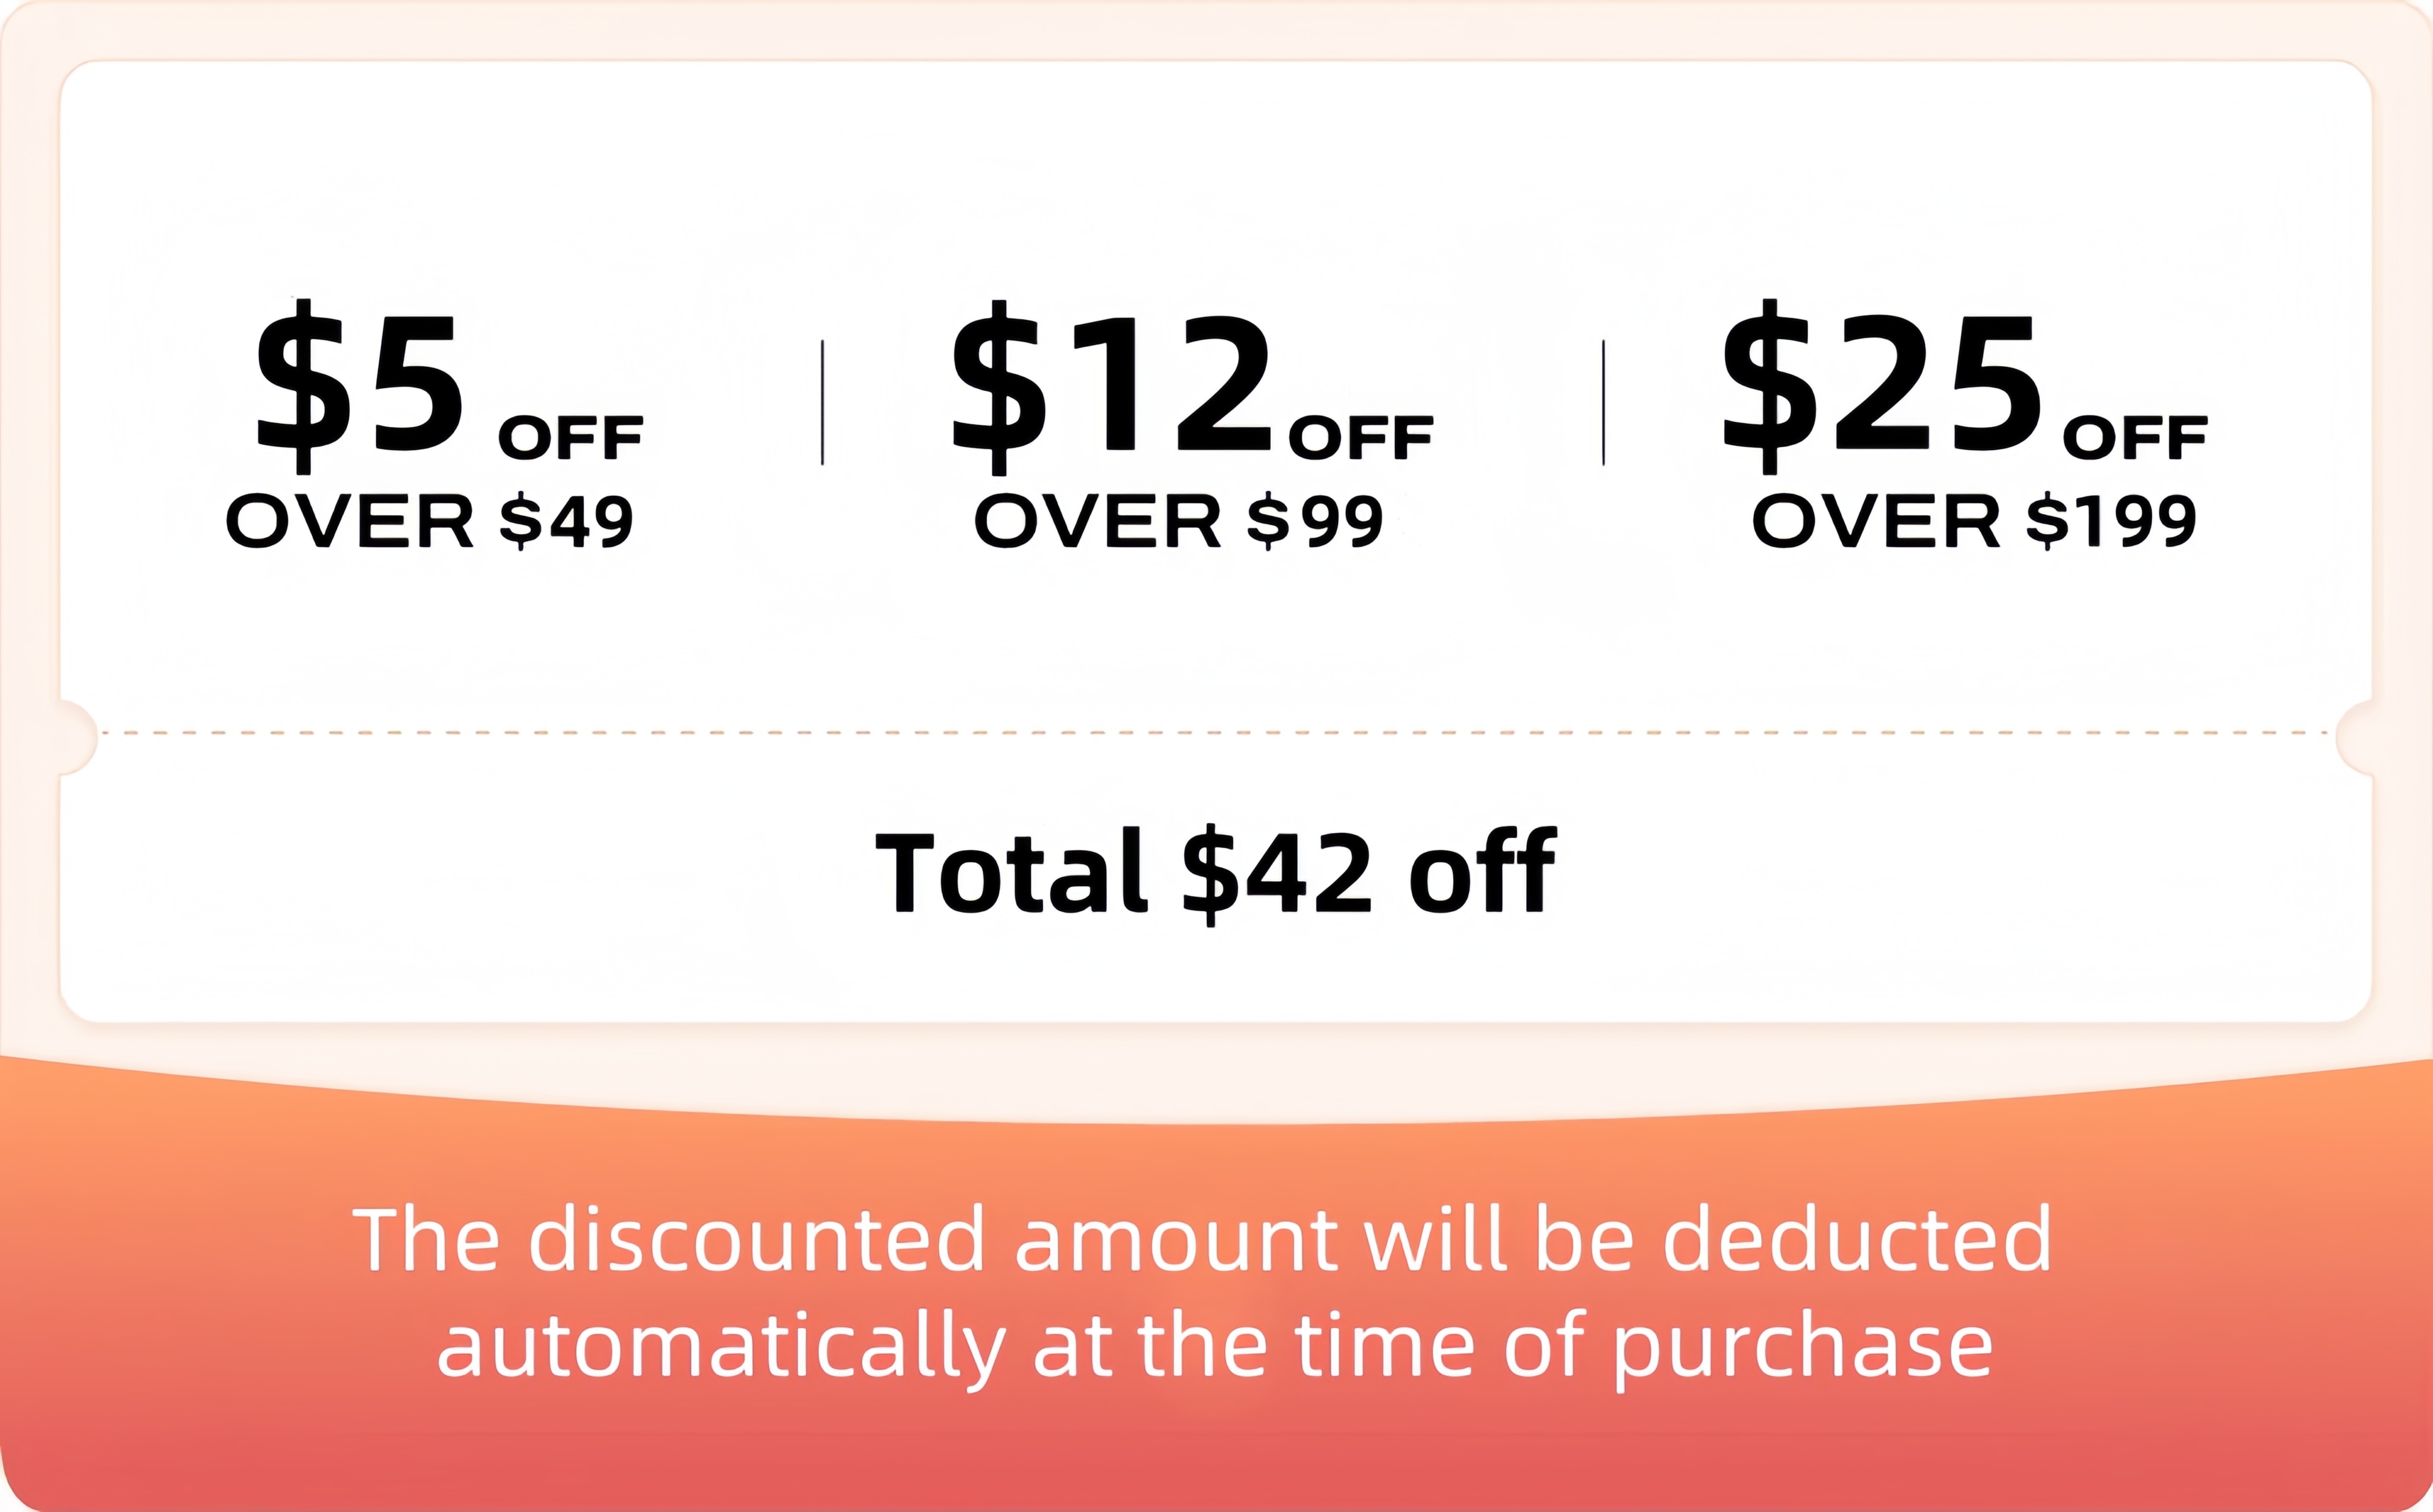Click the OFF label beside $12
The image size is (2433, 1512).
(1361, 438)
